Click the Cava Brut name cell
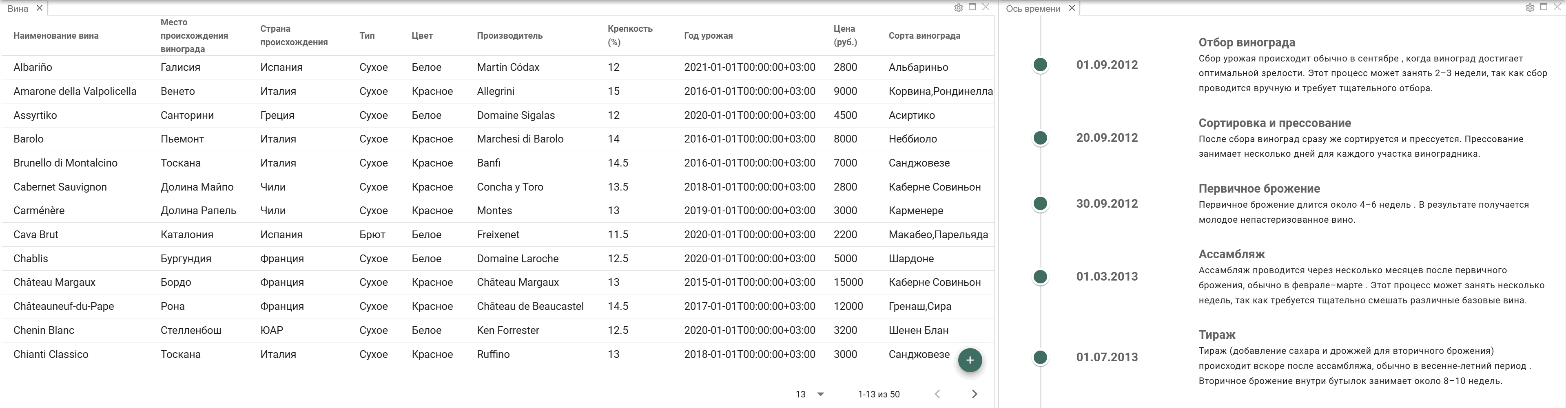This screenshot has height=408, width=1566. (36, 235)
